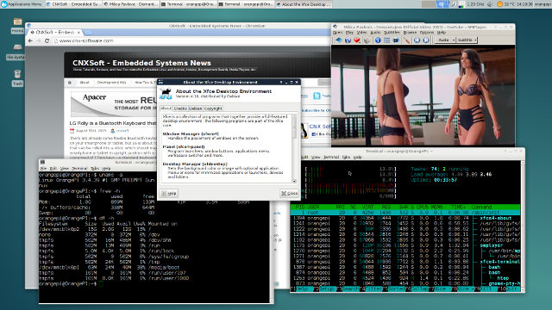
Task: Click the Trash desktop icon
Action: 17,77
